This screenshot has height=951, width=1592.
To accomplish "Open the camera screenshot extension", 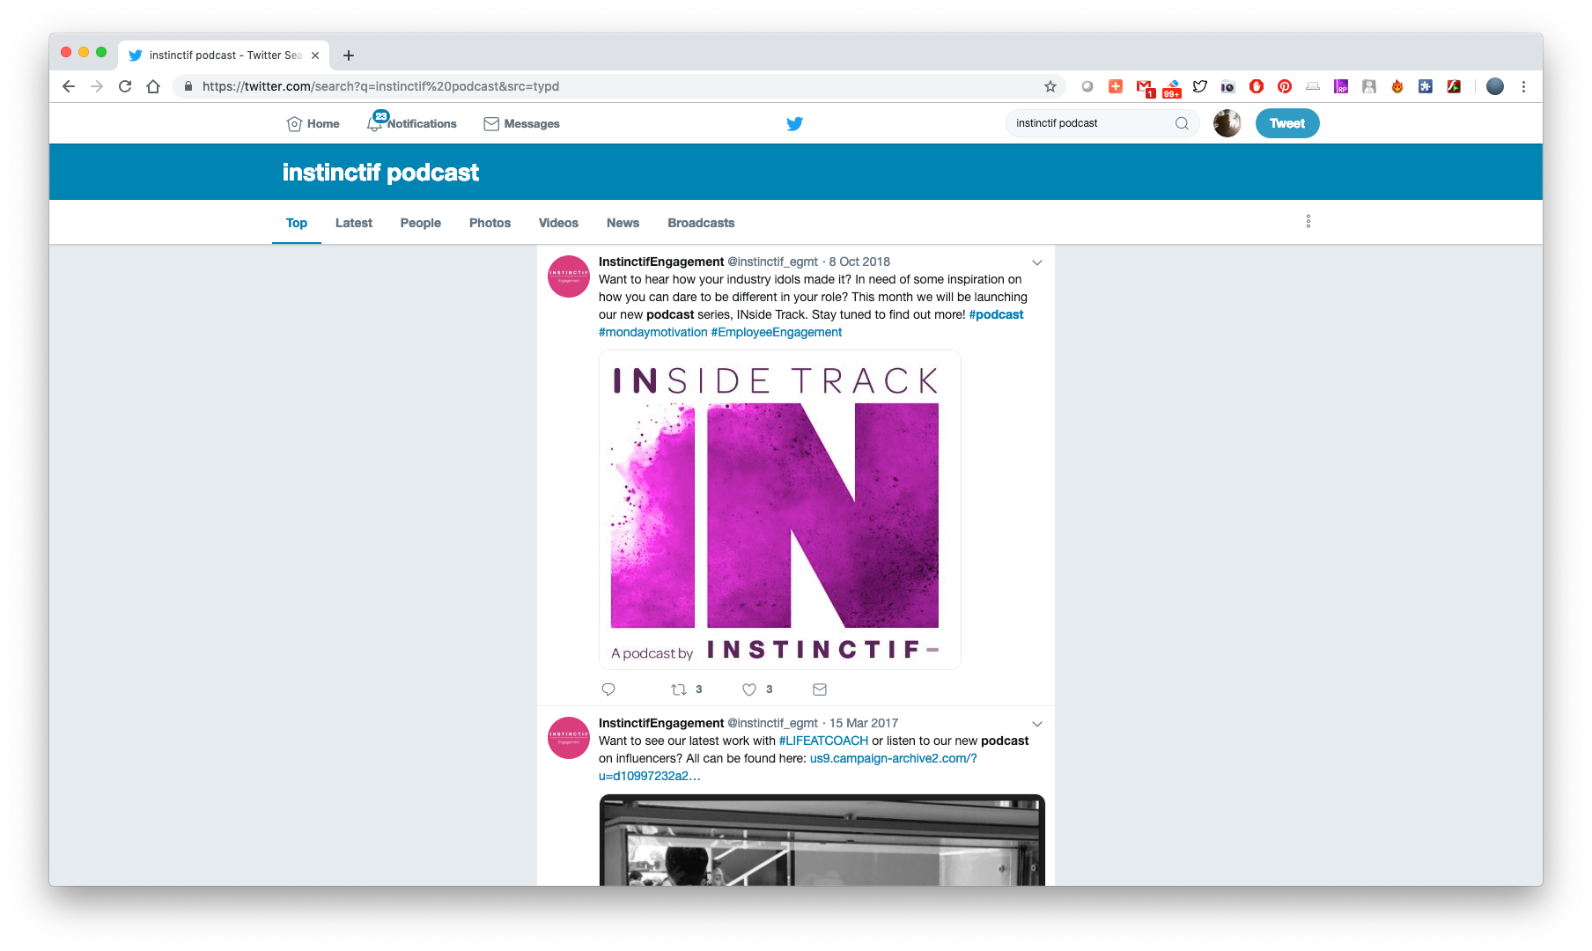I will tap(1228, 86).
